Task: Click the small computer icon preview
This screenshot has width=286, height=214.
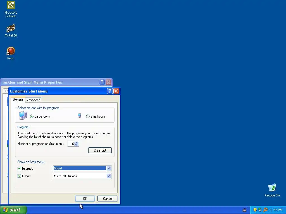Action: point(79,116)
